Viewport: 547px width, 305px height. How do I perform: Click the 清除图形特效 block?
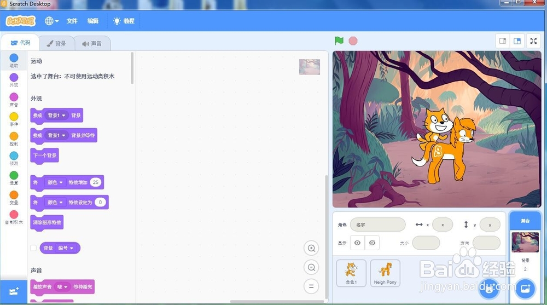[47, 222]
